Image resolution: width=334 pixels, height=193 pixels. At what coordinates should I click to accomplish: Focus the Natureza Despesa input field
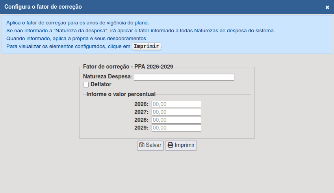(184, 77)
